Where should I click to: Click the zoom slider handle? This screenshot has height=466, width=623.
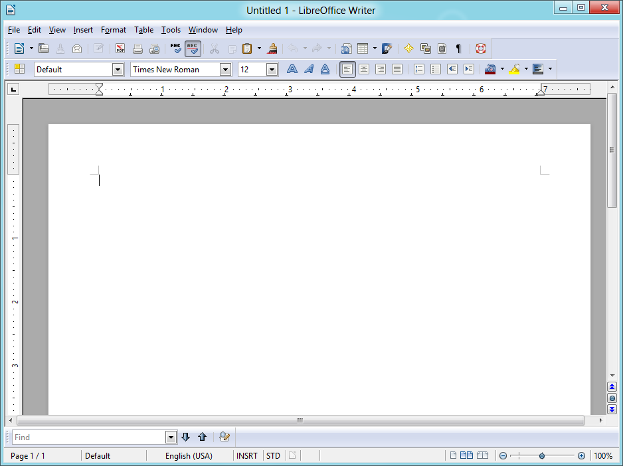click(542, 455)
